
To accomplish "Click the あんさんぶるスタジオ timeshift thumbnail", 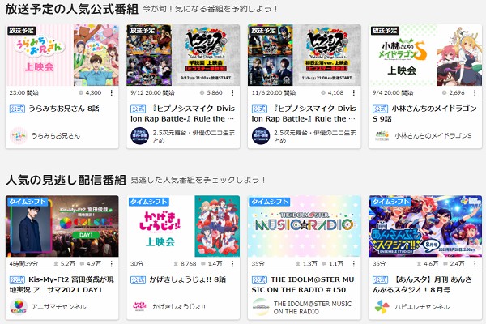I will 425,226.
